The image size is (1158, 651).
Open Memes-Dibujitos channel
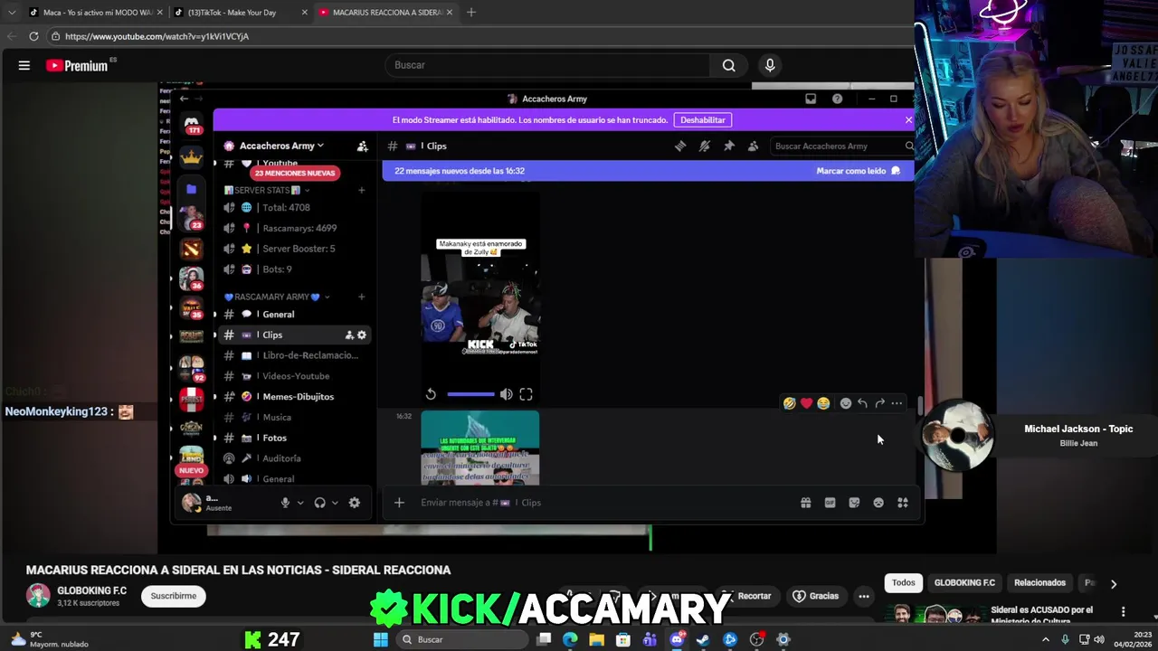[x=294, y=397]
